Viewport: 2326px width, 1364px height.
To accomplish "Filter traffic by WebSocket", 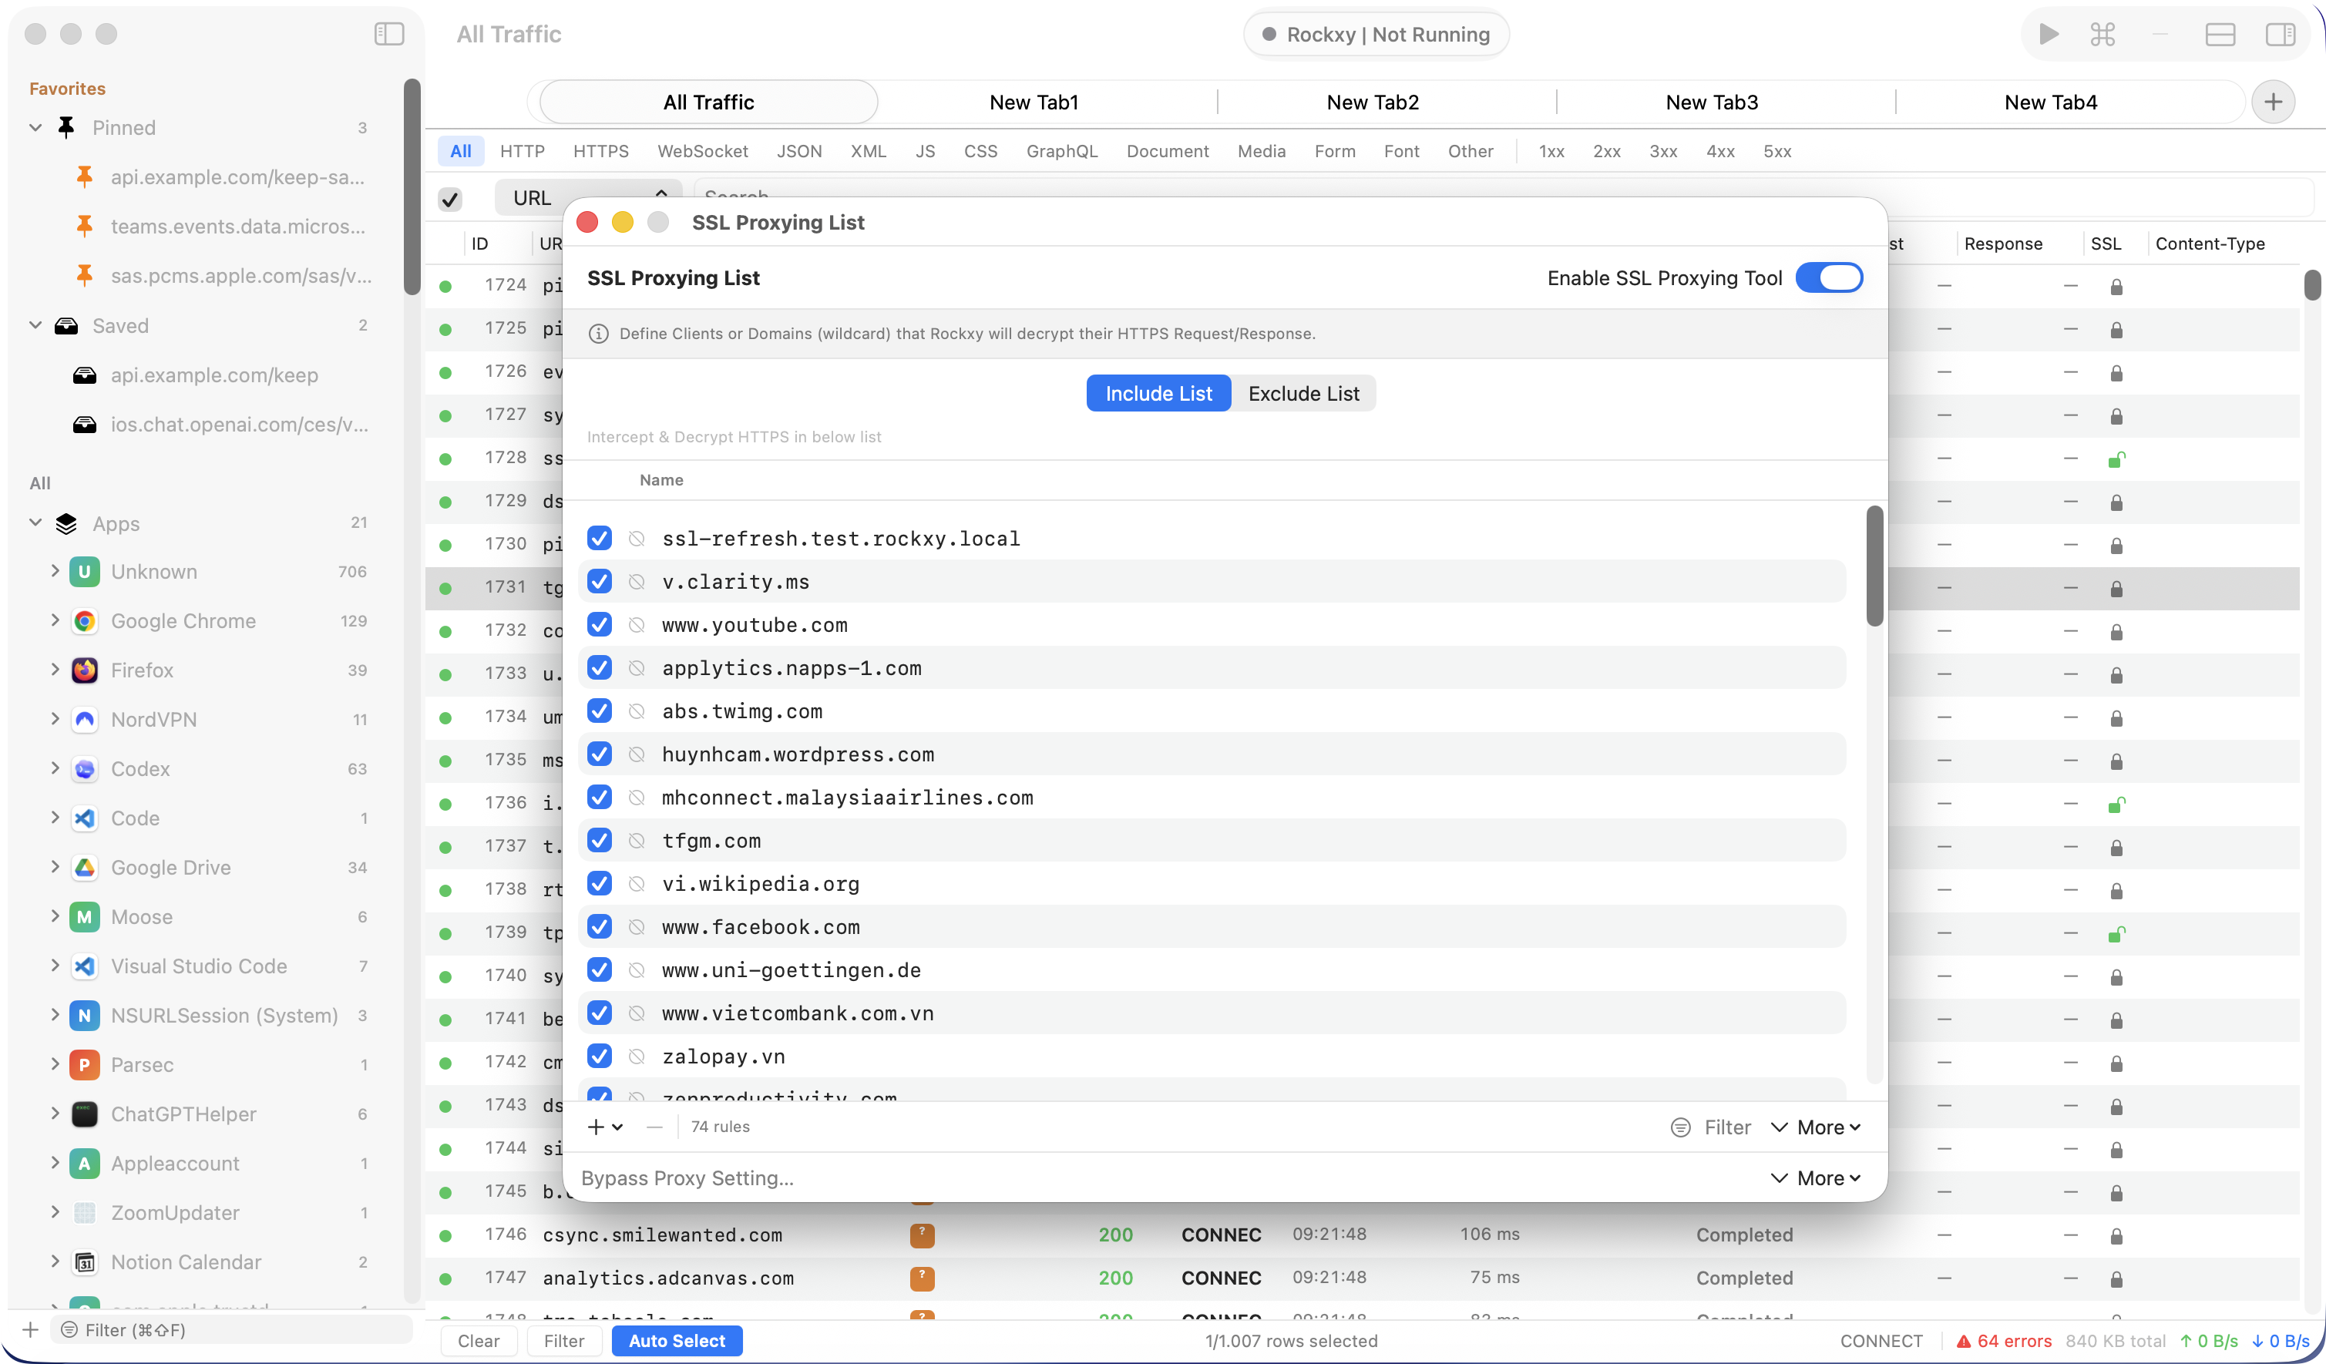I will click(702, 151).
